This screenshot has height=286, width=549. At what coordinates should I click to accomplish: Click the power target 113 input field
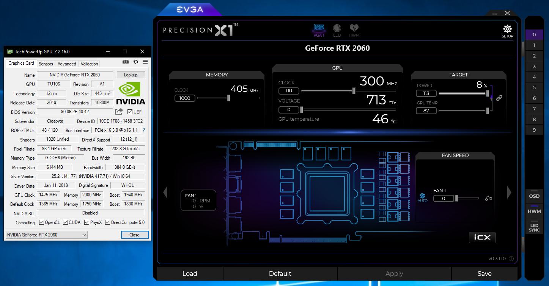point(426,93)
